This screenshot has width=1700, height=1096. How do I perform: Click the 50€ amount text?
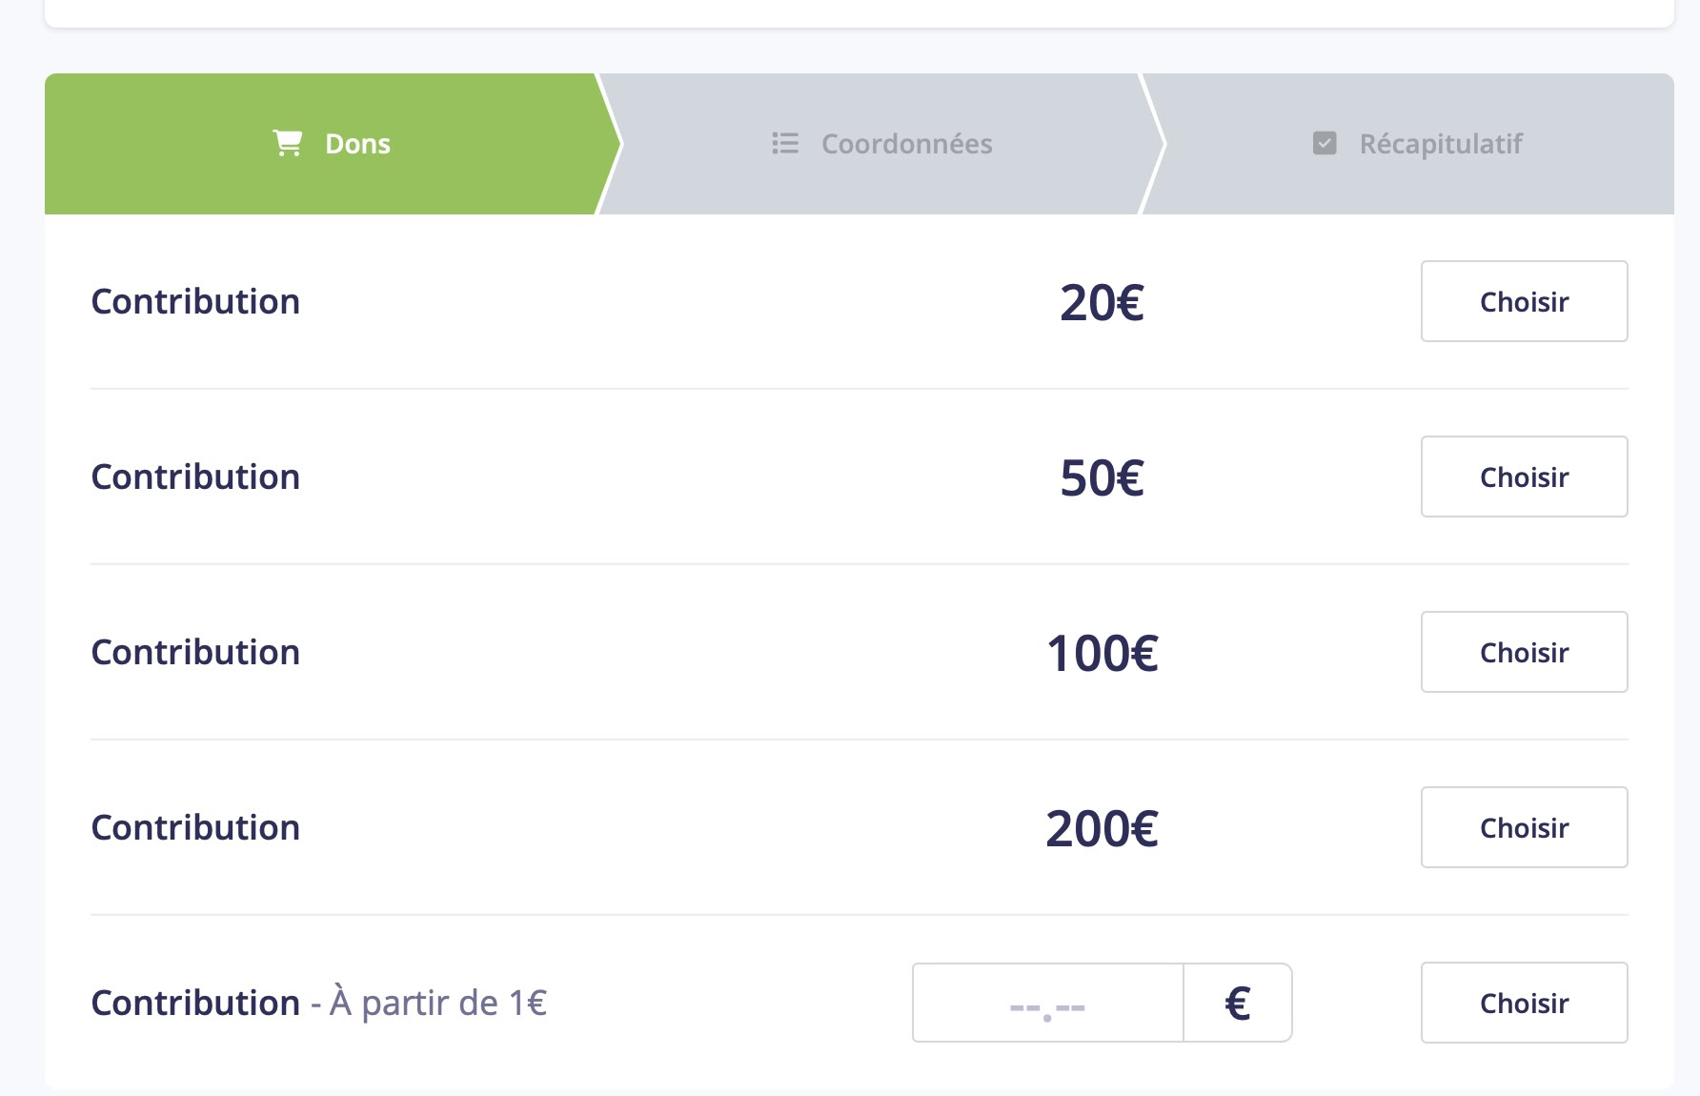[1102, 478]
